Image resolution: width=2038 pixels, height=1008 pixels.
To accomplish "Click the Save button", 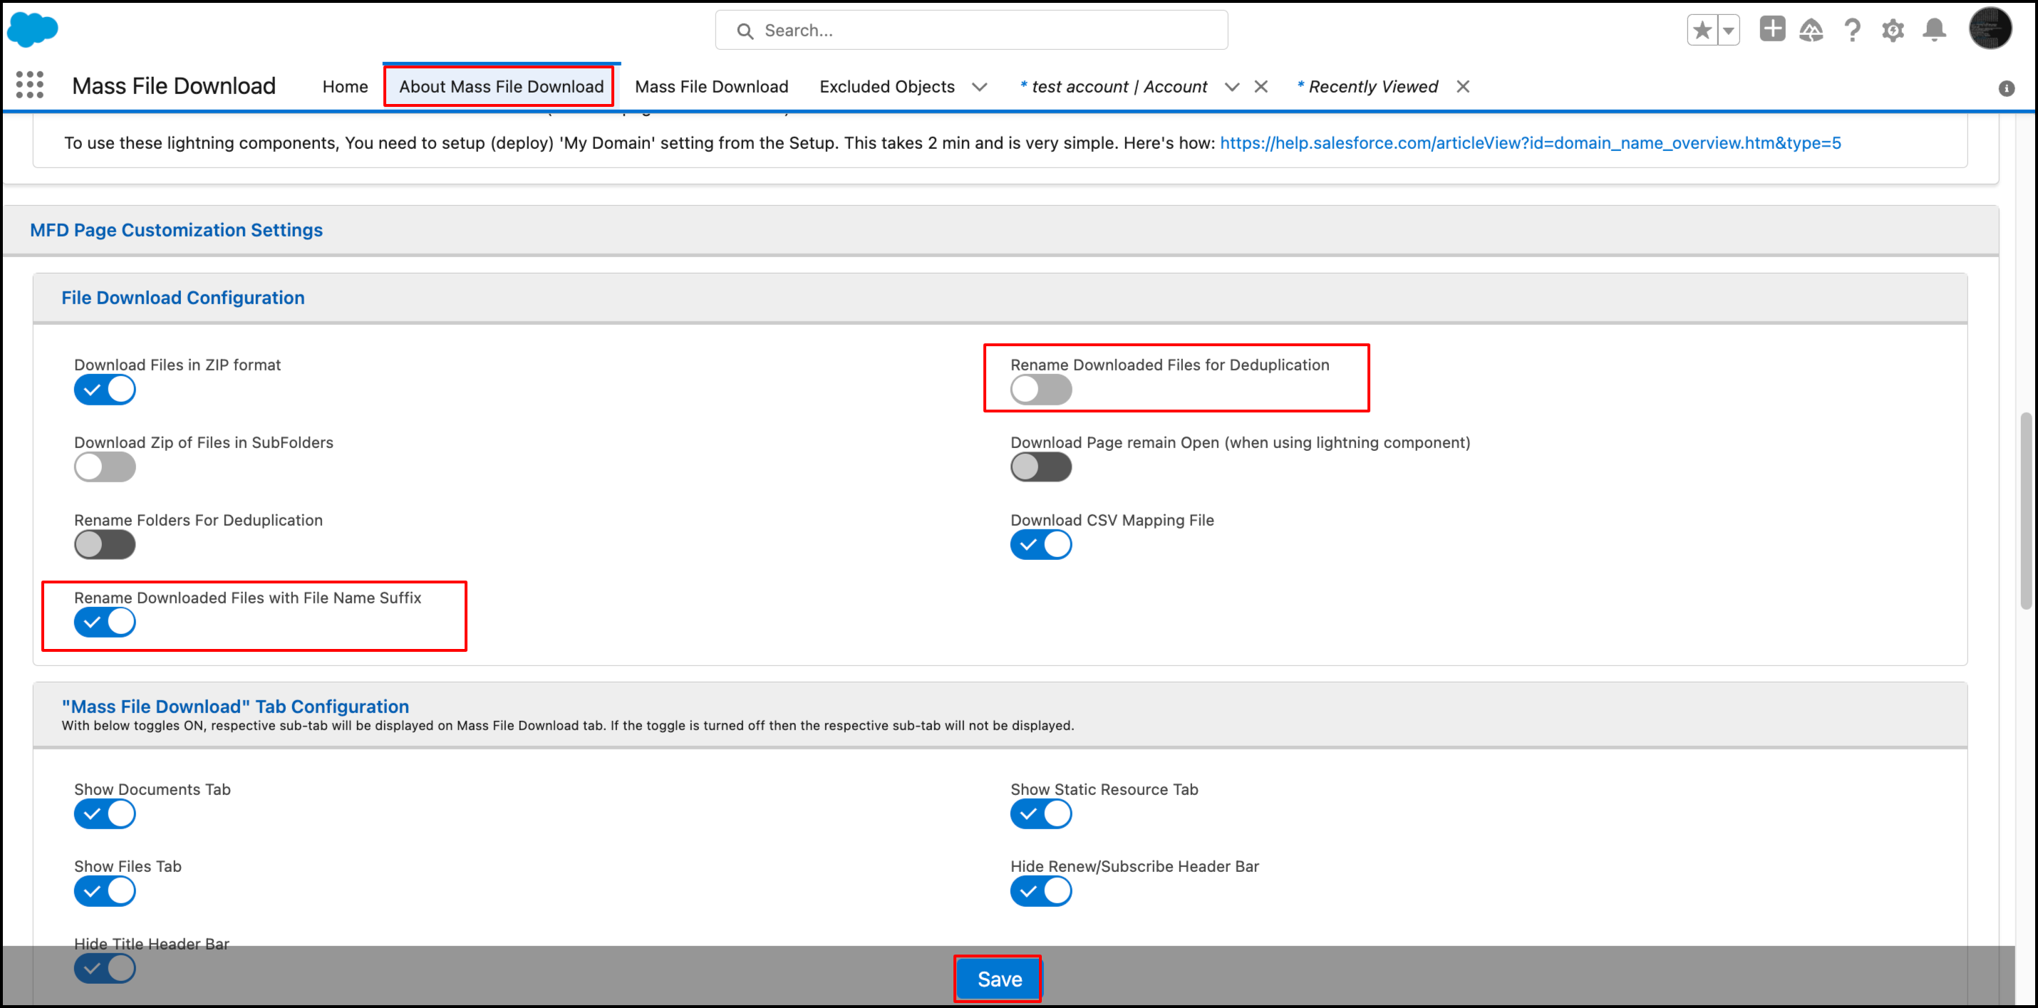I will (x=998, y=980).
